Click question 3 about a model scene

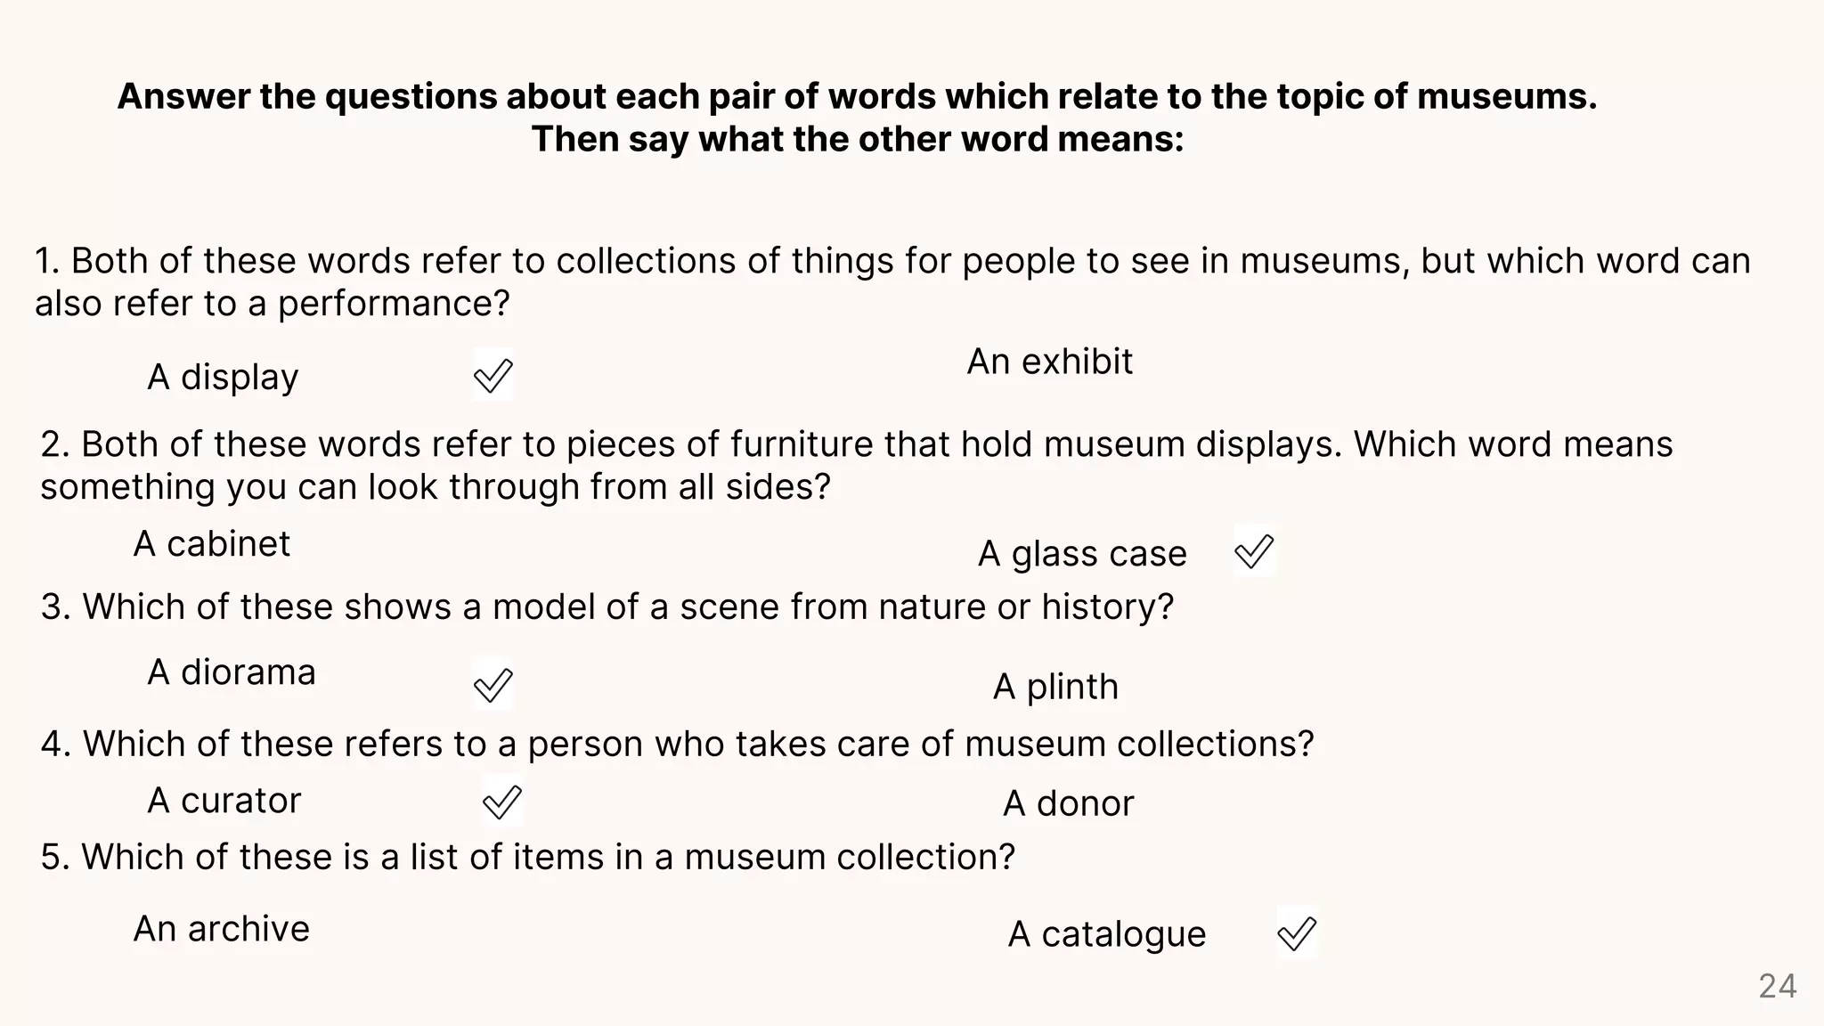click(607, 607)
